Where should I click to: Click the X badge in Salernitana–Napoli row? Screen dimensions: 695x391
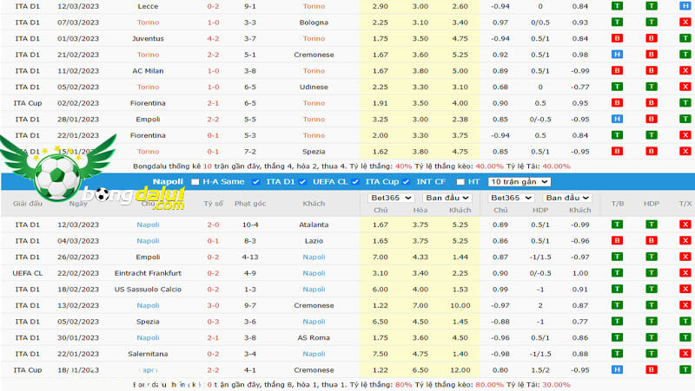pos(685,354)
